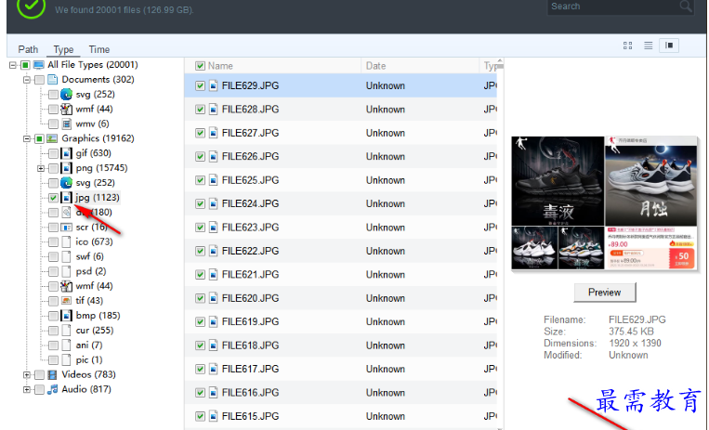The height and width of the screenshot is (430, 709).
Task: Click the scr file type icon
Action: click(67, 227)
